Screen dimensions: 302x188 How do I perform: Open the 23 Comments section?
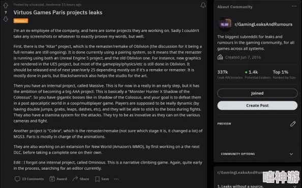click(29, 179)
